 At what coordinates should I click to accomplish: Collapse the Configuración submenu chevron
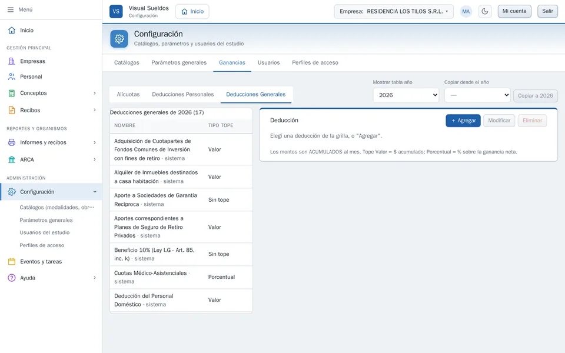(95, 192)
